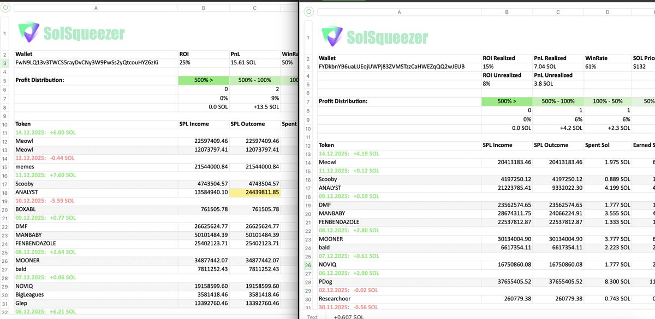Viewport: 655px width, 319px height.
Task: Select the SolSqueezer logo image in right window
Action: 375,37
